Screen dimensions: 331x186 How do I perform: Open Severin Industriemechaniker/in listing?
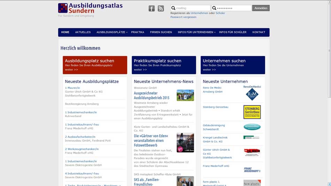pyautogui.click(x=81, y=161)
